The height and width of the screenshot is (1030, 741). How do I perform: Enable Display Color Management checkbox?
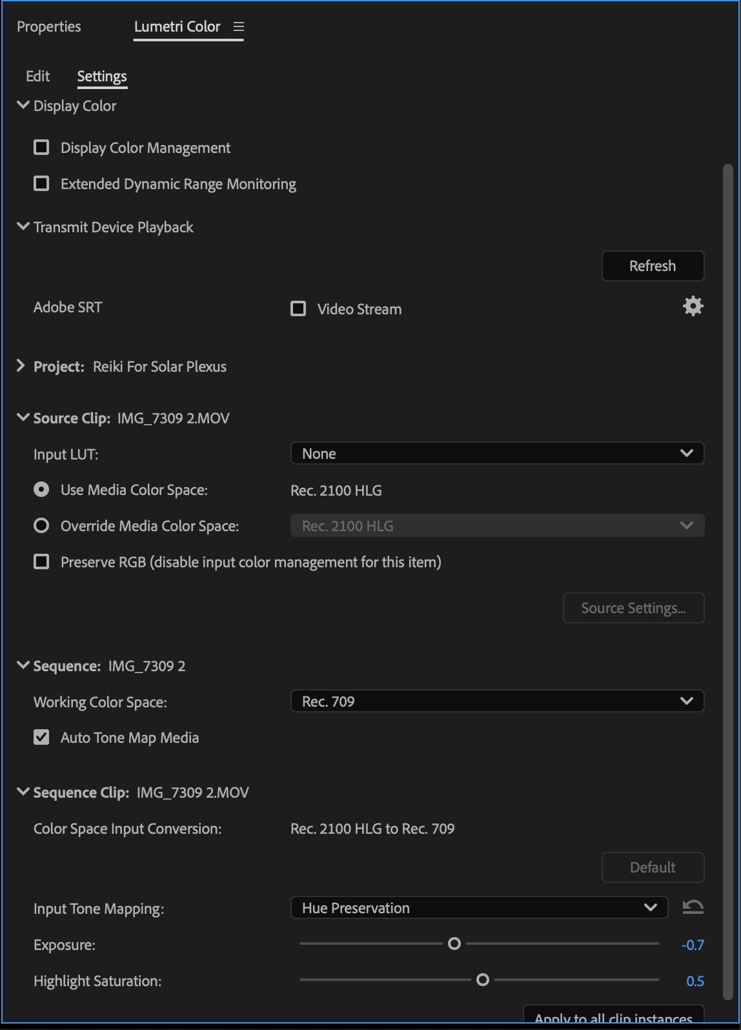coord(41,148)
